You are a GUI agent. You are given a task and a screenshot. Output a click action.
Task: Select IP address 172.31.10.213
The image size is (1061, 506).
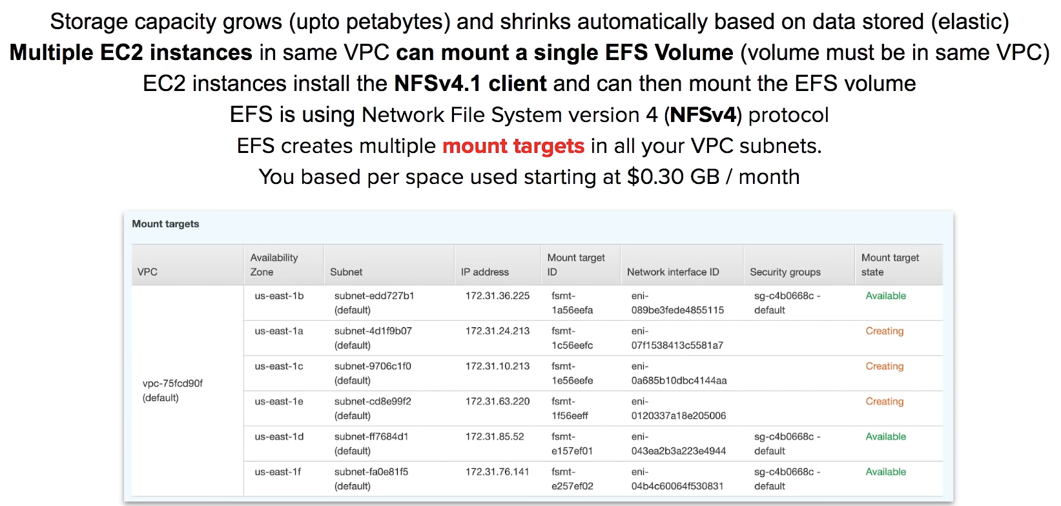tap(497, 366)
